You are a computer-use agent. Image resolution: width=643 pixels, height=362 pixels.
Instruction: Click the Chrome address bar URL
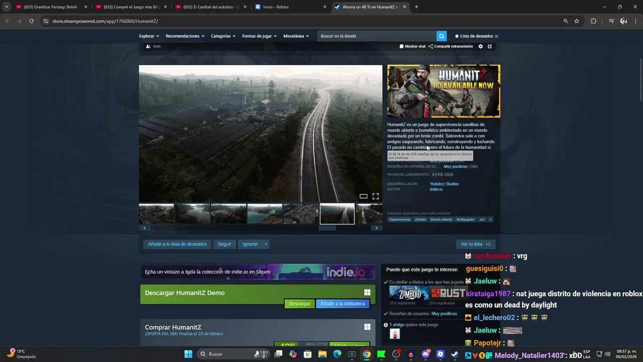coord(105,21)
